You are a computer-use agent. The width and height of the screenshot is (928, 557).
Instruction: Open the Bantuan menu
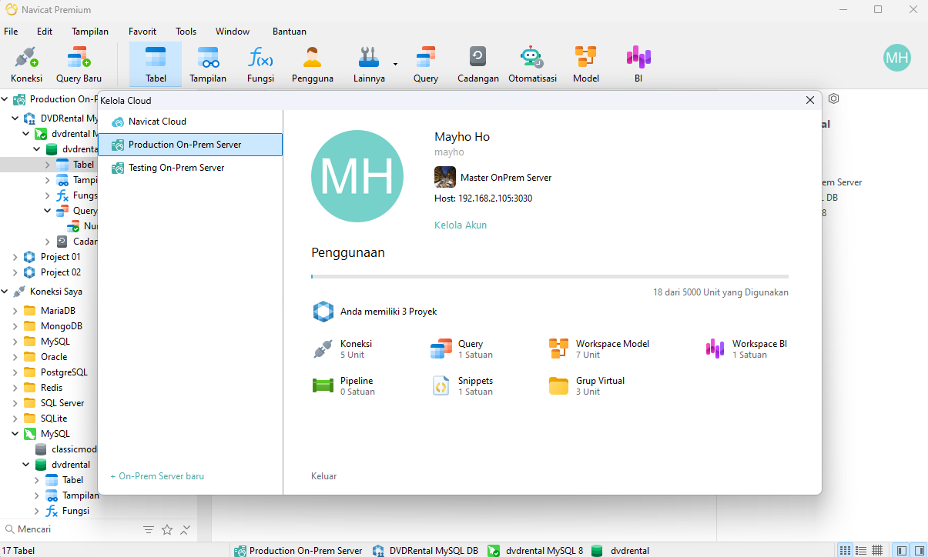click(x=290, y=32)
